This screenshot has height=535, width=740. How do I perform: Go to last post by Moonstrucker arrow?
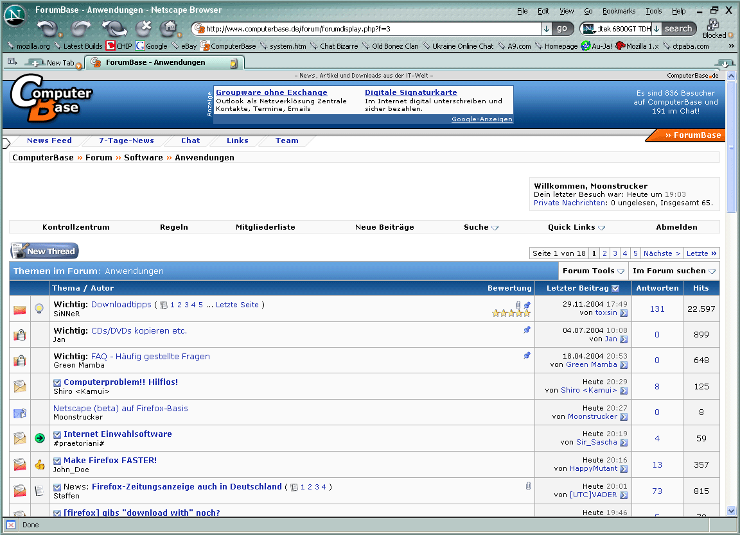pyautogui.click(x=624, y=417)
